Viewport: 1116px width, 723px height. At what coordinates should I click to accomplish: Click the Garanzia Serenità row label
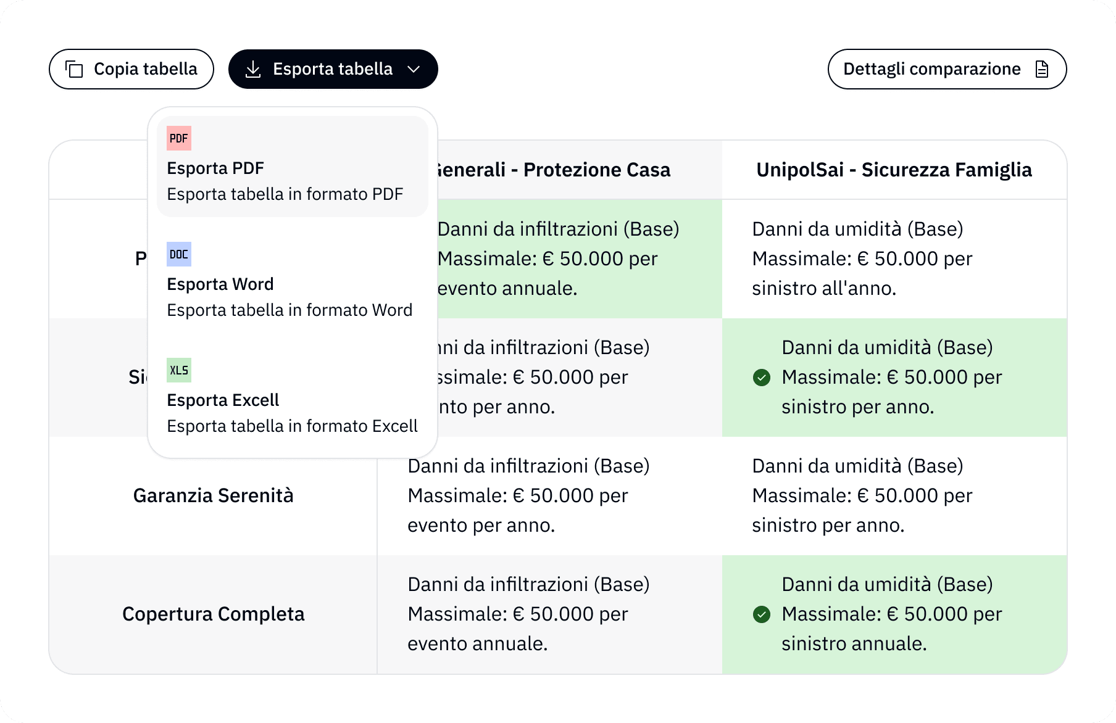tap(214, 495)
